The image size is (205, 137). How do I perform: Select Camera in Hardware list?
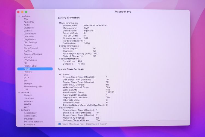coord(28,31)
